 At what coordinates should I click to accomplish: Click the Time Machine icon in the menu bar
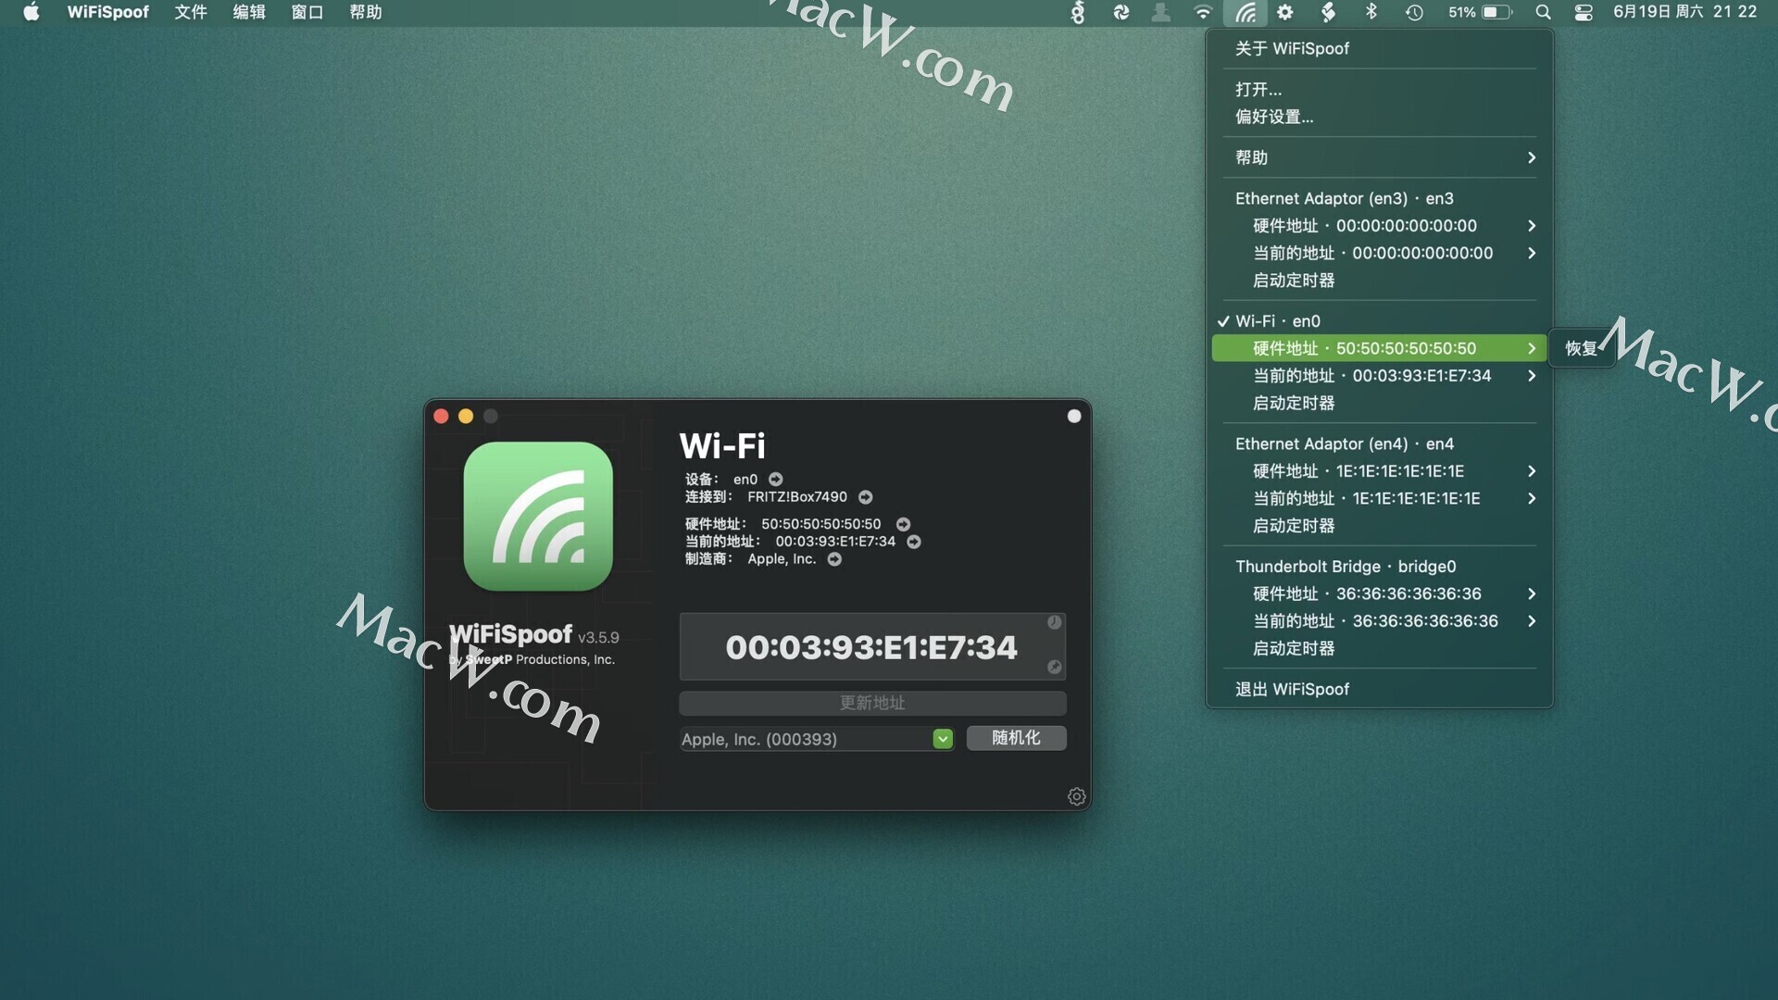1414,12
